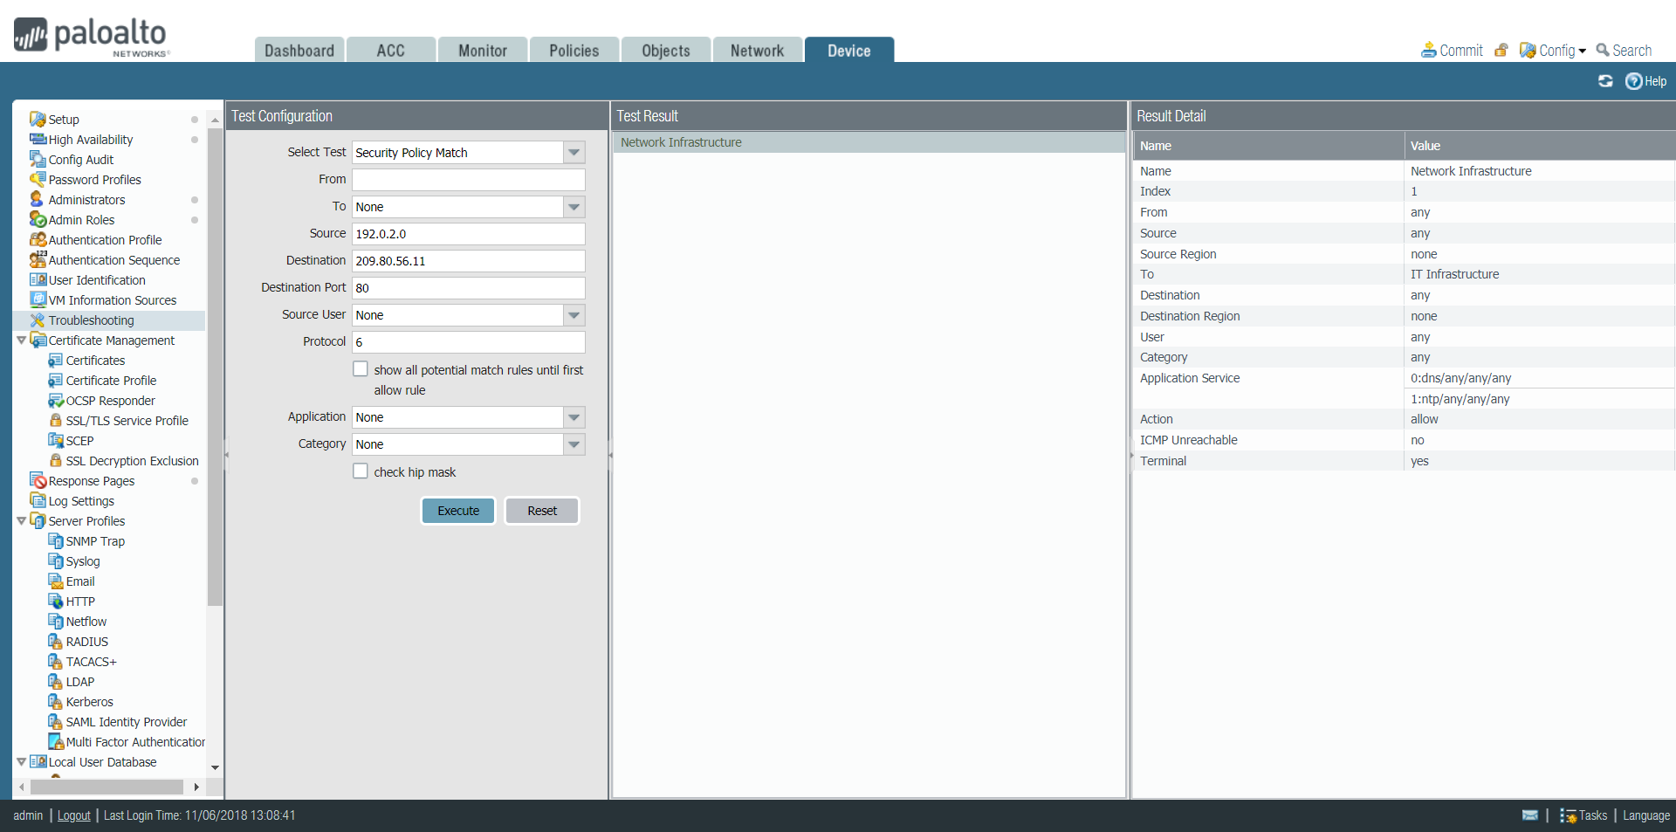Open the Application dropdown
The image size is (1676, 832).
point(574,417)
